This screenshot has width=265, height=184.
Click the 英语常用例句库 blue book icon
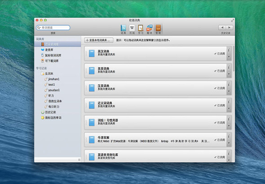coord(92,157)
